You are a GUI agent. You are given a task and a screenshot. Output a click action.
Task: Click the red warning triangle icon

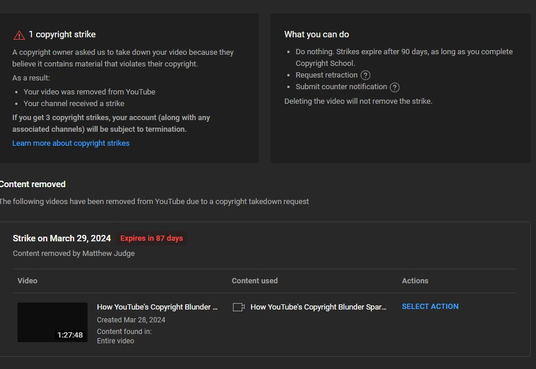click(19, 35)
